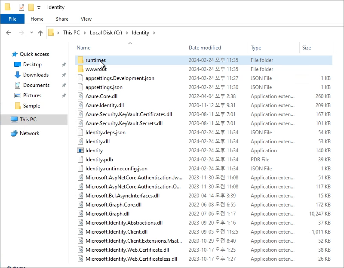
Task: Go up one folder level
Action: tap(40, 33)
